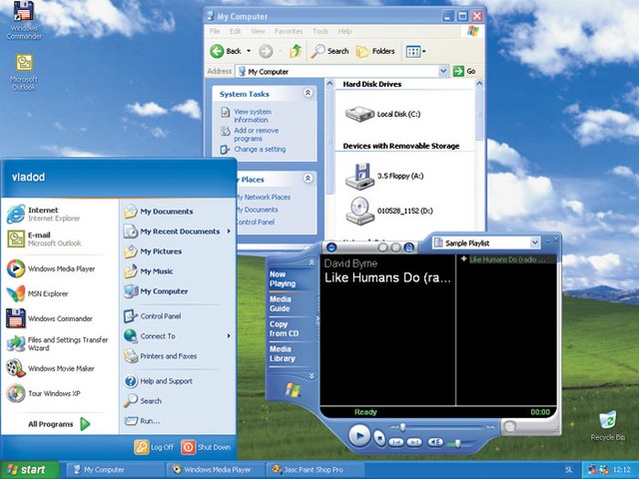Open the Favorites menu
The width and height of the screenshot is (639, 479).
click(289, 31)
